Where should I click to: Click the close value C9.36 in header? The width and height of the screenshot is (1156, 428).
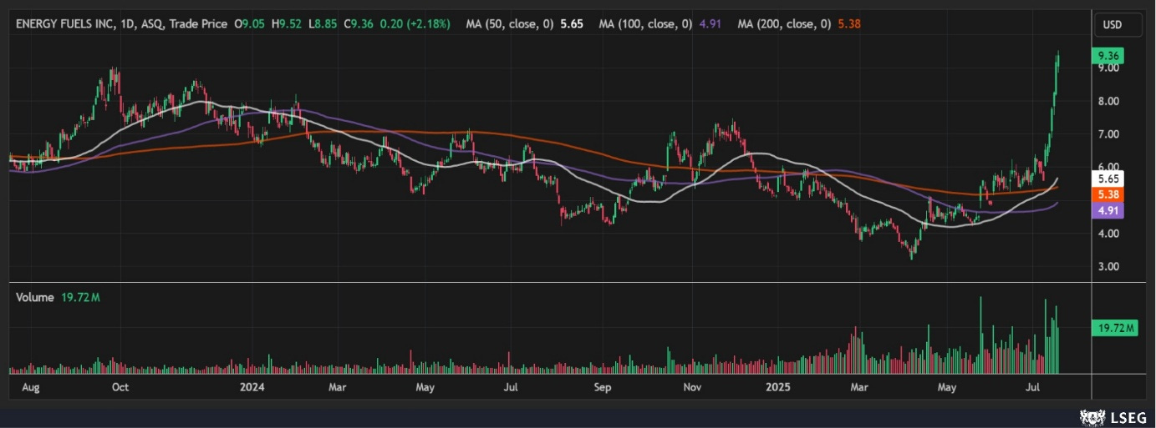(359, 24)
